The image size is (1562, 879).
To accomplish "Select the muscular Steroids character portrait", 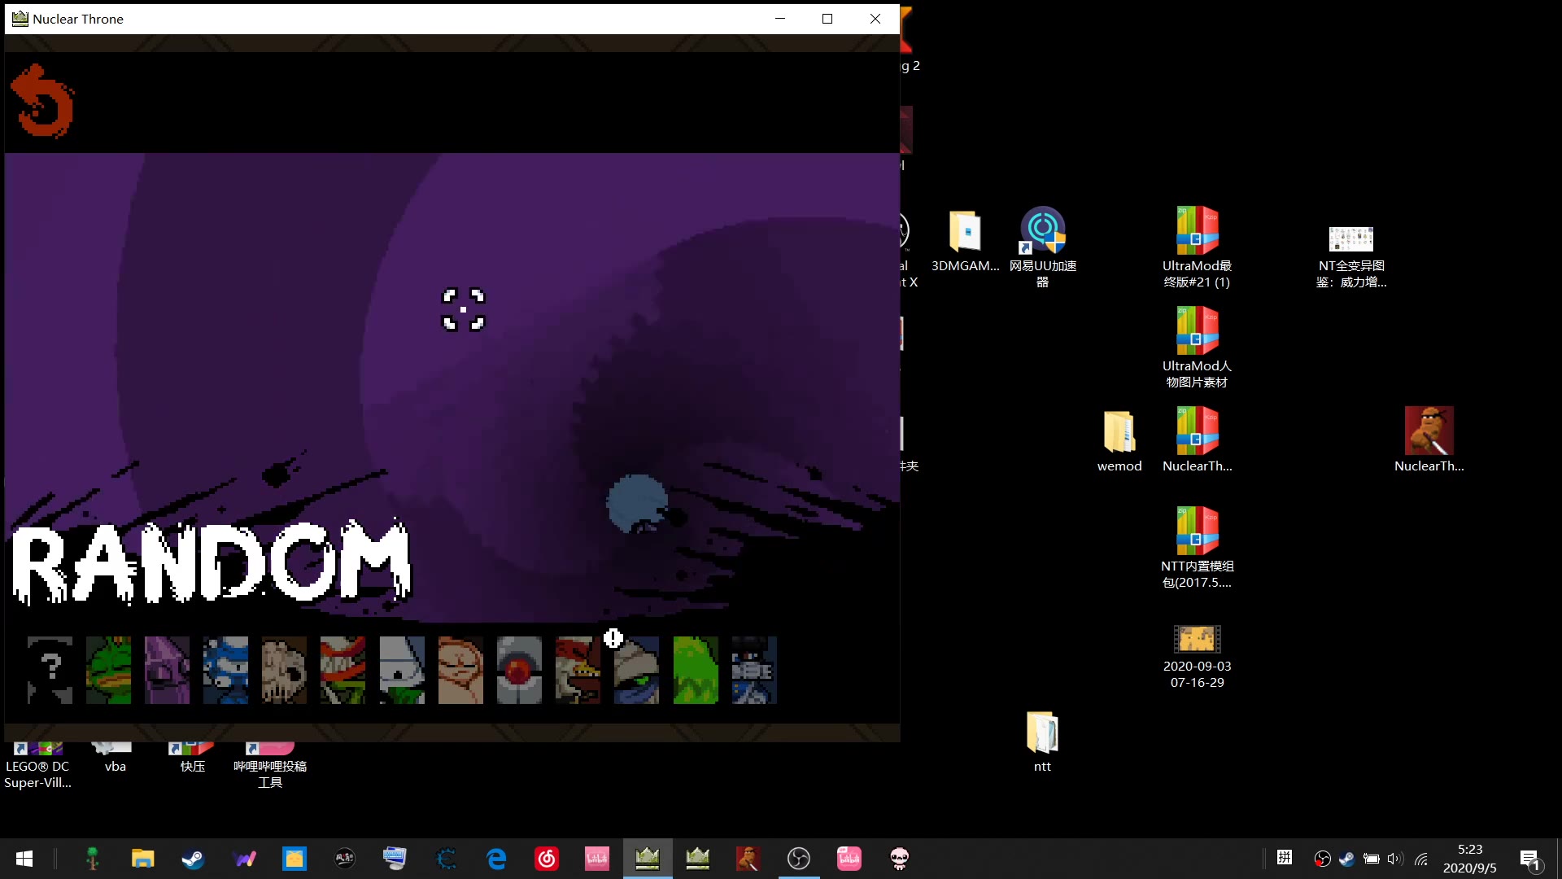I will tap(460, 670).
